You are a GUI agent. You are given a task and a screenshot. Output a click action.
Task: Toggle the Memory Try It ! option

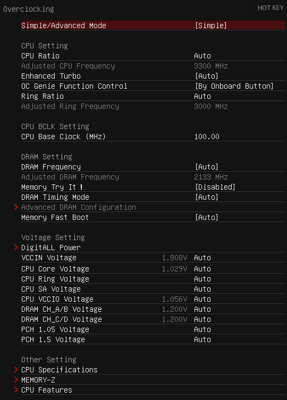click(x=153, y=187)
